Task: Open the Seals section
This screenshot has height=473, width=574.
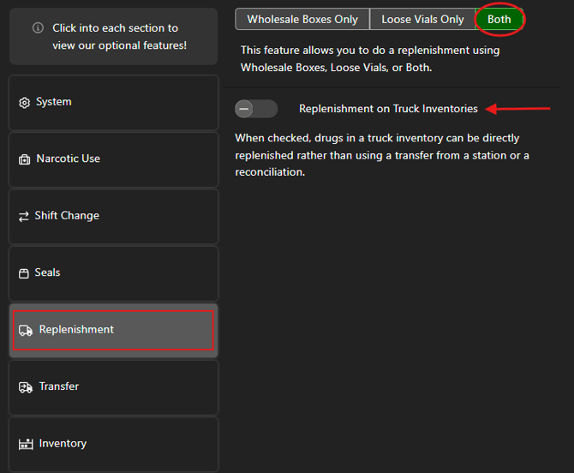Action: pos(113,273)
